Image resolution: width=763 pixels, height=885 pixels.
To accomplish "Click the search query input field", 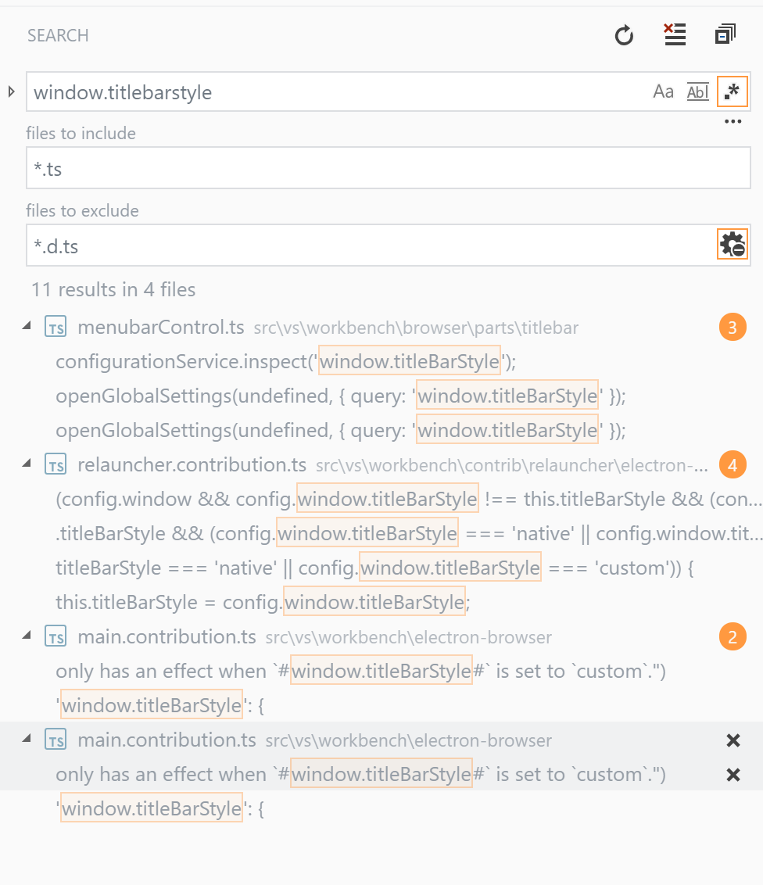I will coord(313,91).
